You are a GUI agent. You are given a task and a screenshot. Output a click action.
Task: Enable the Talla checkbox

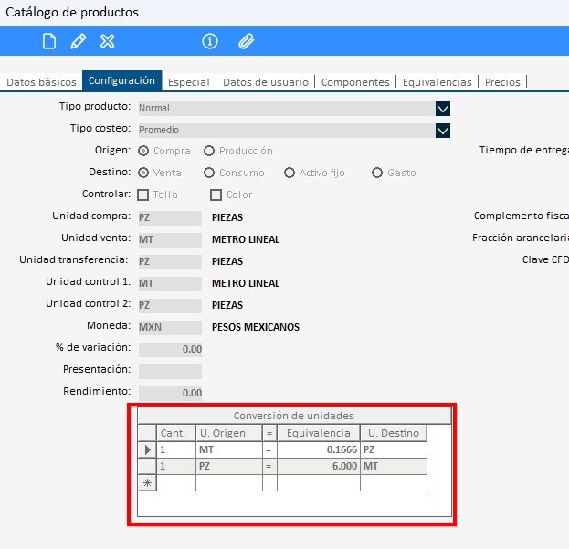tap(142, 195)
